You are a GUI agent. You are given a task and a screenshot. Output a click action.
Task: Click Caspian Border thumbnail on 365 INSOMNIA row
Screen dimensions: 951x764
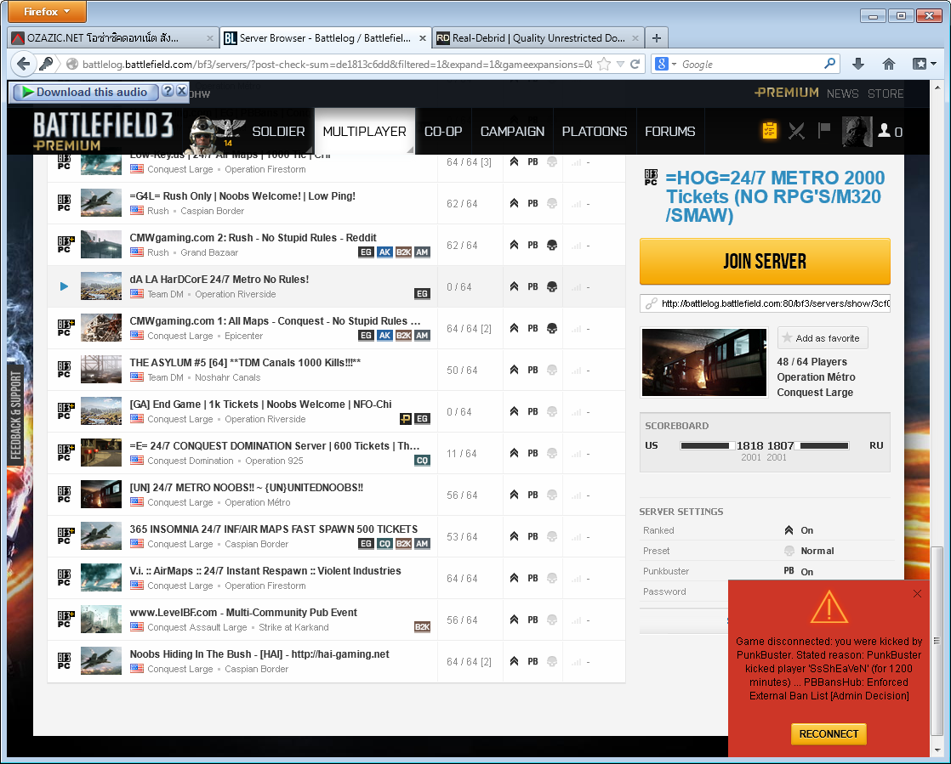[x=101, y=536]
